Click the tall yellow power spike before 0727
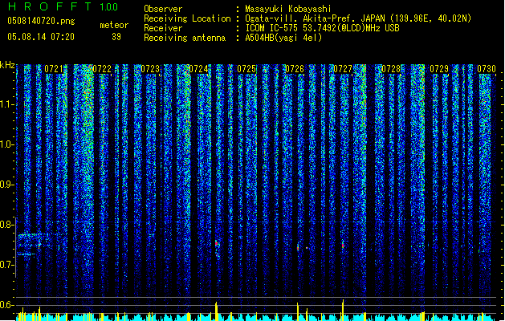Screen dimensions: 505x321 [343, 310]
